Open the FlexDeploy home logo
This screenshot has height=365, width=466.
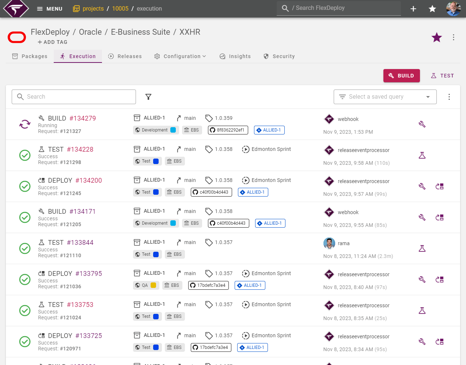click(x=16, y=9)
